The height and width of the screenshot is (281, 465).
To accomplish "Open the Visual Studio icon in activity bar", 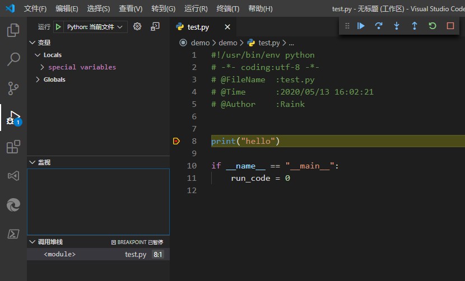I will [x=13, y=176].
